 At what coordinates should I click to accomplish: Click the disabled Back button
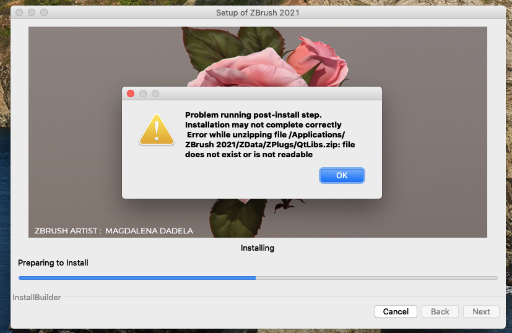coord(440,311)
